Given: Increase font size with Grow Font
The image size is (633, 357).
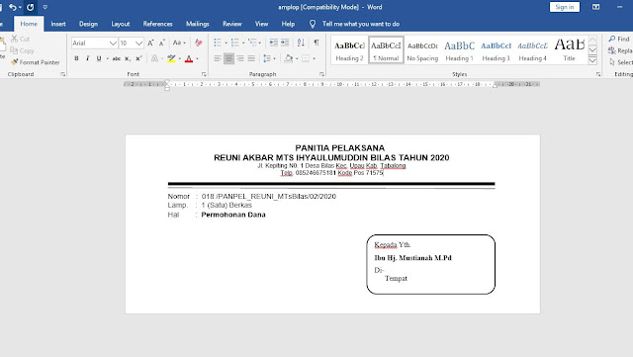Looking at the screenshot, I should (x=150, y=43).
